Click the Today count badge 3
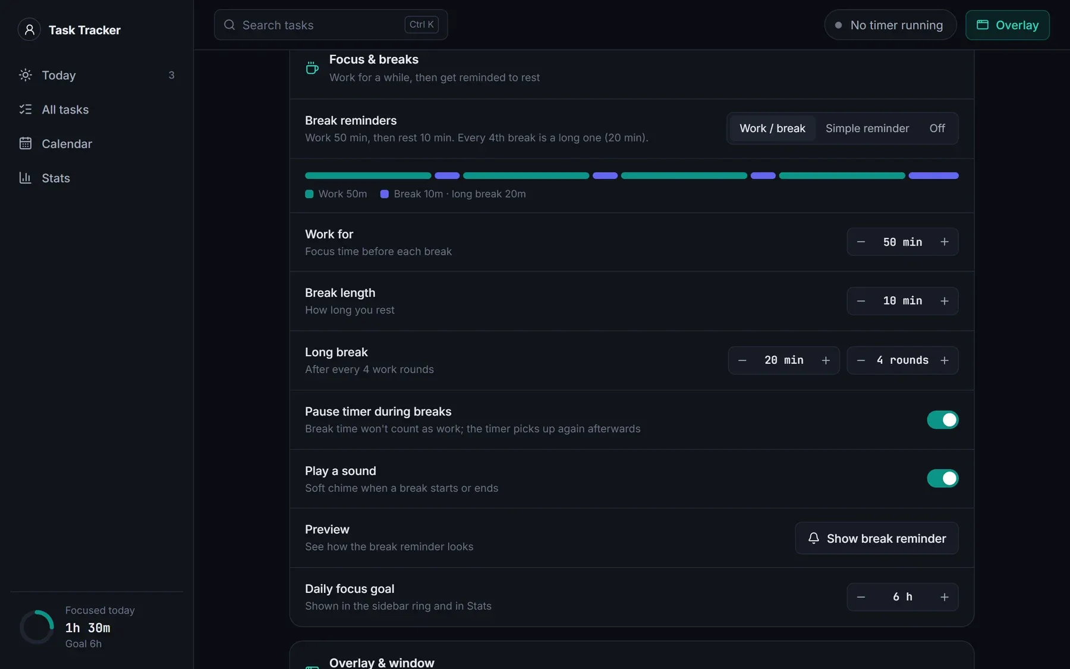Screen dimensions: 1070x669 (x=171, y=75)
